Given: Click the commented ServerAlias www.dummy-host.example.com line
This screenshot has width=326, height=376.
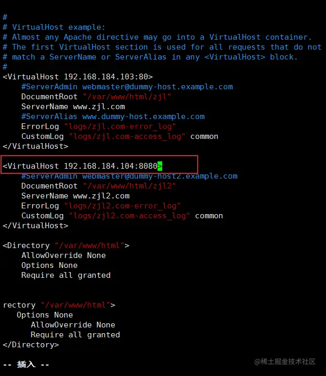Looking at the screenshot, I should pos(113,116).
